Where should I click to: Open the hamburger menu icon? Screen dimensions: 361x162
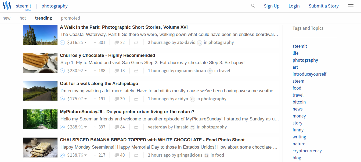pos(351,6)
